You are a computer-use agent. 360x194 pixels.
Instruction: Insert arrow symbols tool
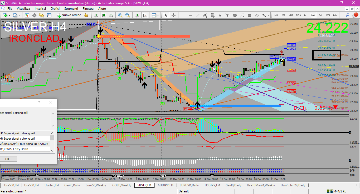[264, 15]
